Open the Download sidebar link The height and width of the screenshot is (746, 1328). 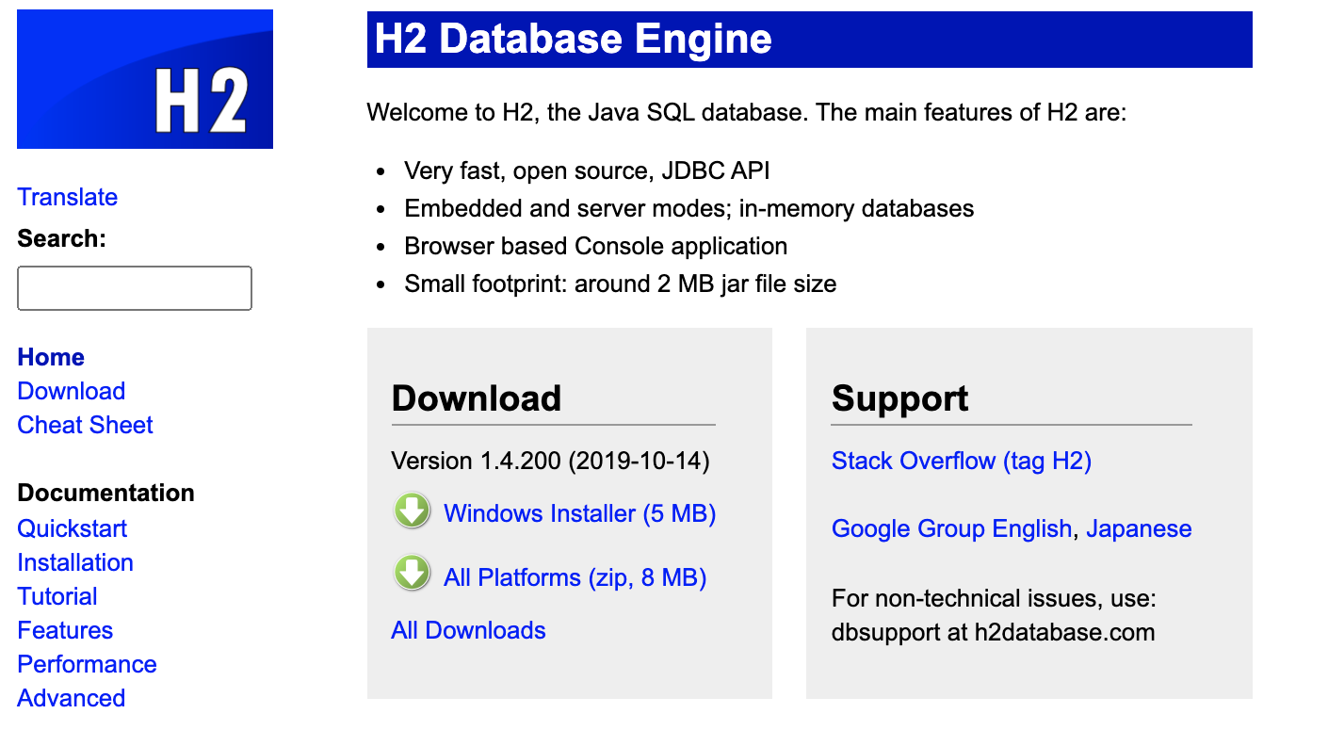tap(72, 391)
